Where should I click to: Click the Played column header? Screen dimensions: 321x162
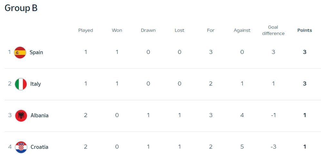[x=85, y=30]
